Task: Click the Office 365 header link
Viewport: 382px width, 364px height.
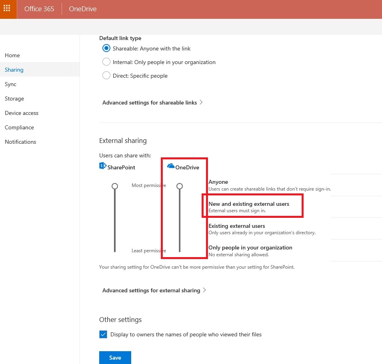Action: (39, 9)
